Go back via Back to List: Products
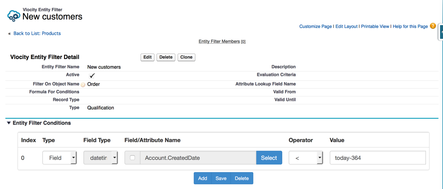This screenshot has width=443, height=189. point(37,33)
